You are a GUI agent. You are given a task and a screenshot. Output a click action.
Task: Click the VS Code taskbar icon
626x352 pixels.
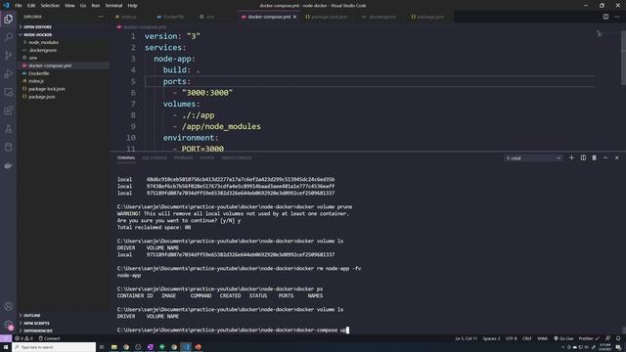(x=186, y=347)
